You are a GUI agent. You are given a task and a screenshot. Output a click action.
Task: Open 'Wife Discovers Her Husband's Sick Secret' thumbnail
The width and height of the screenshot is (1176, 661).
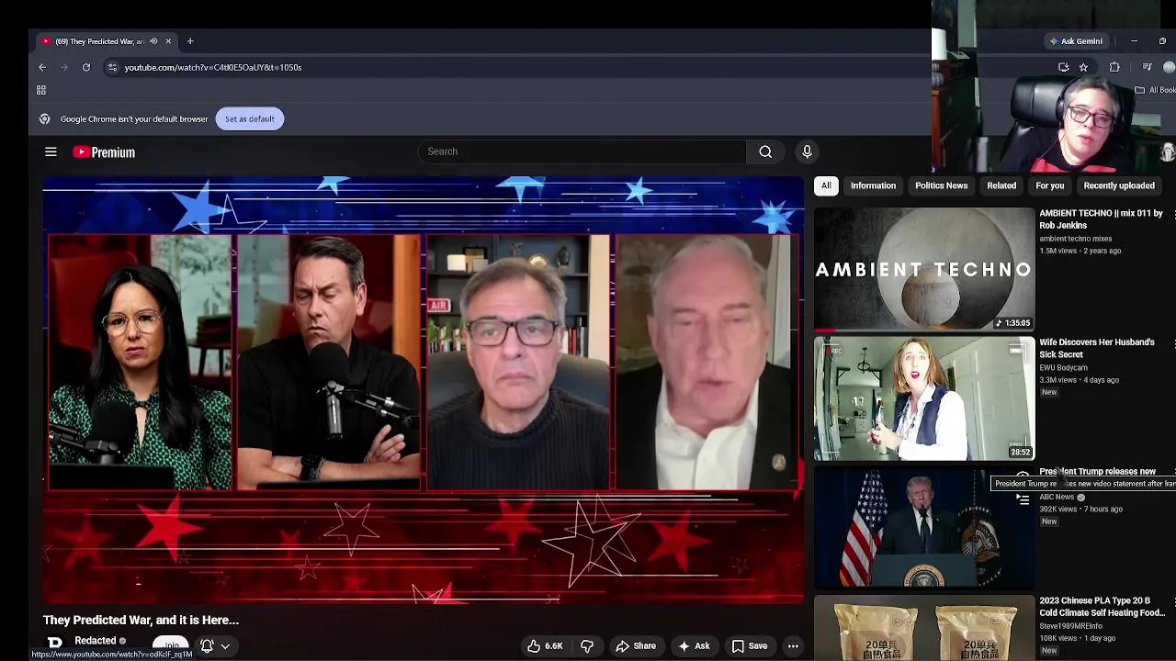924,398
